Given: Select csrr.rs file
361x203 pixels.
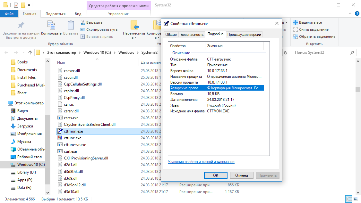Looking at the screenshot, I should 69,104.
